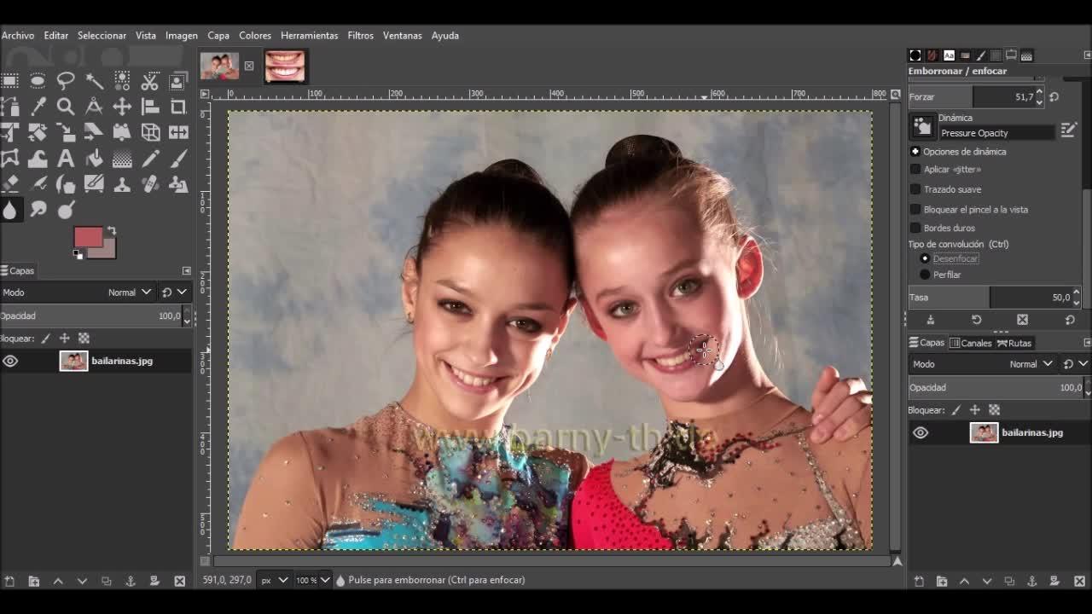Select the Perfilar radio button
The width and height of the screenshot is (1092, 614).
coord(925,275)
